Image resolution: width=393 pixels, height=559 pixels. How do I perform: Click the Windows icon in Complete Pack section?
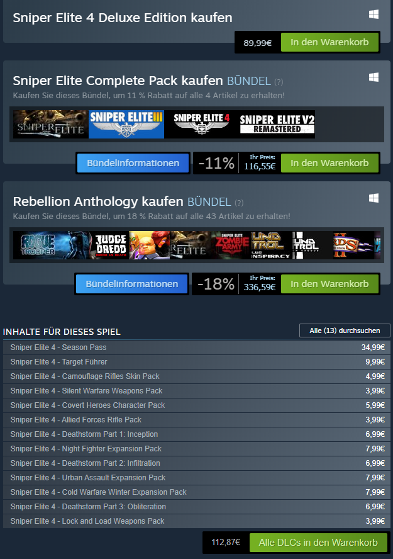click(x=374, y=77)
